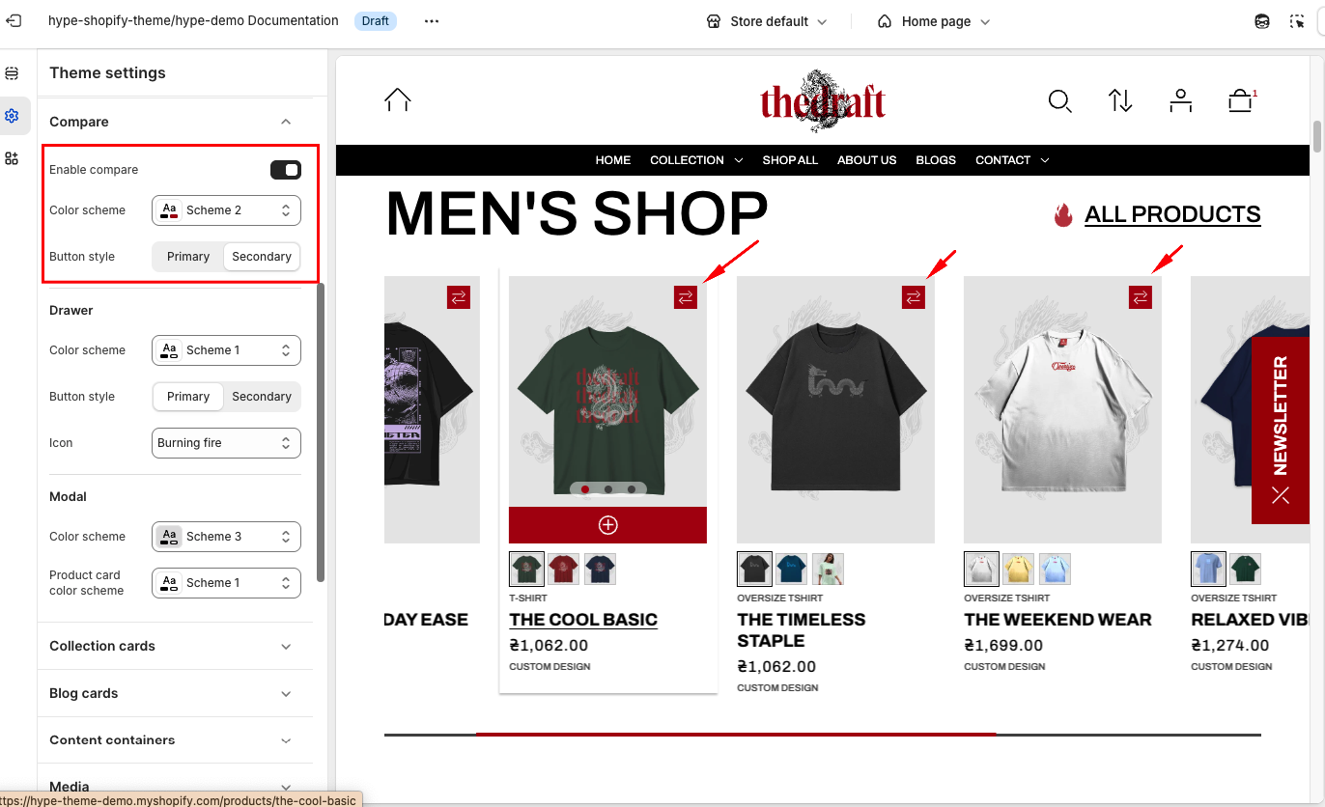Click the exit editor icon
The width and height of the screenshot is (1325, 807).
14,20
